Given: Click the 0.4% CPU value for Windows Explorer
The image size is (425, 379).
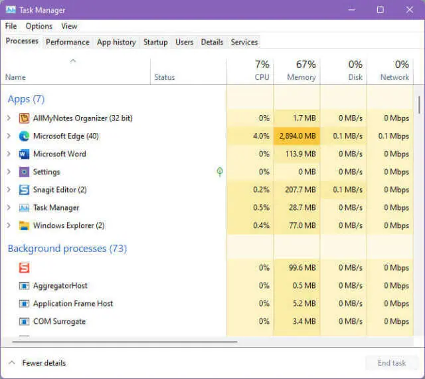Looking at the screenshot, I should pyautogui.click(x=261, y=225).
